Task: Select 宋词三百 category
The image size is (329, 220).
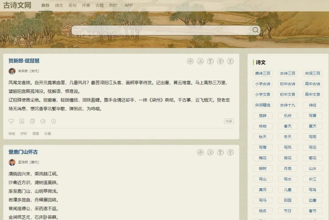Action: click(313, 73)
